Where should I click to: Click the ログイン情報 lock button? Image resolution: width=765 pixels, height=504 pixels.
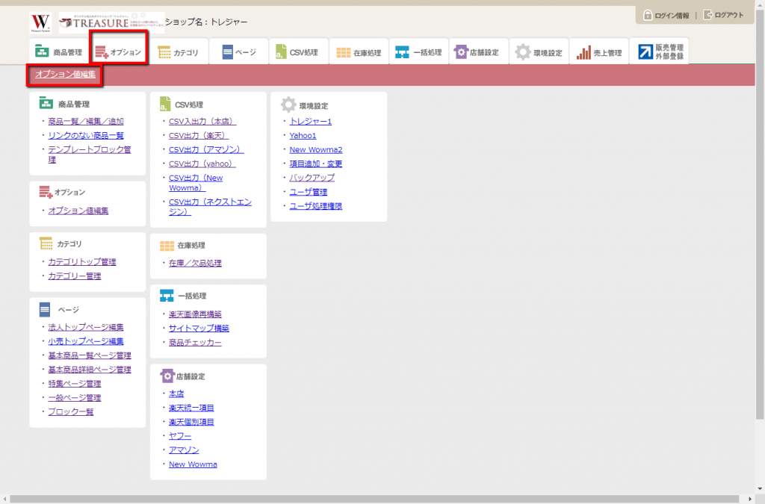(x=666, y=16)
